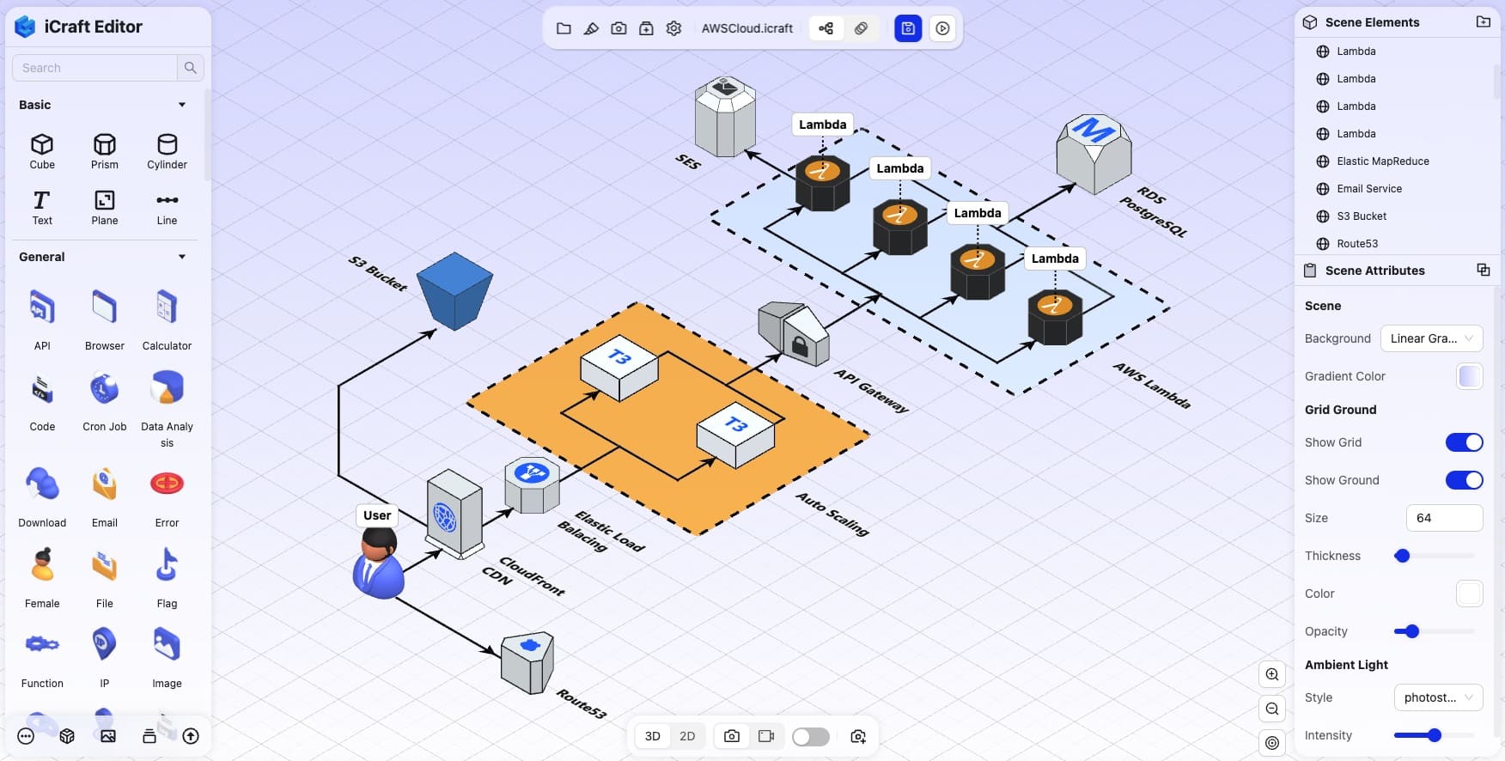
Task: Select the Female user element
Action: (x=42, y=577)
